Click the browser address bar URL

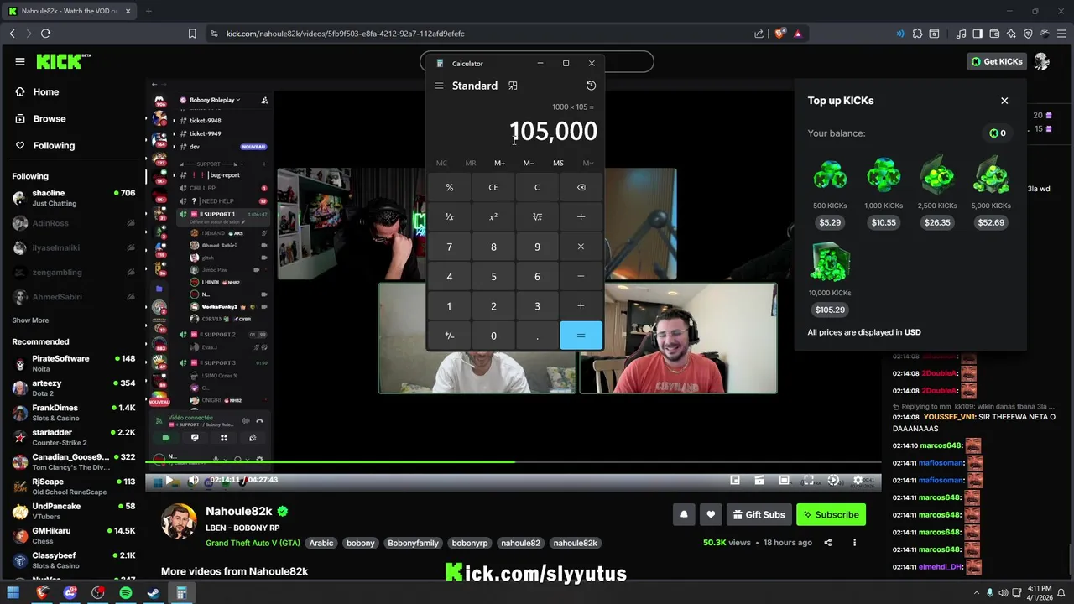[x=345, y=34]
